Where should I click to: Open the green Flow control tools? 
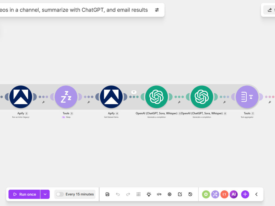(206, 194)
